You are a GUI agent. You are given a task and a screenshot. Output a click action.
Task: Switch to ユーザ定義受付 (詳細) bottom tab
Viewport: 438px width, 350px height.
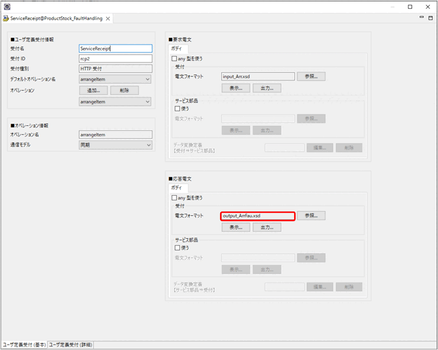tap(70, 345)
